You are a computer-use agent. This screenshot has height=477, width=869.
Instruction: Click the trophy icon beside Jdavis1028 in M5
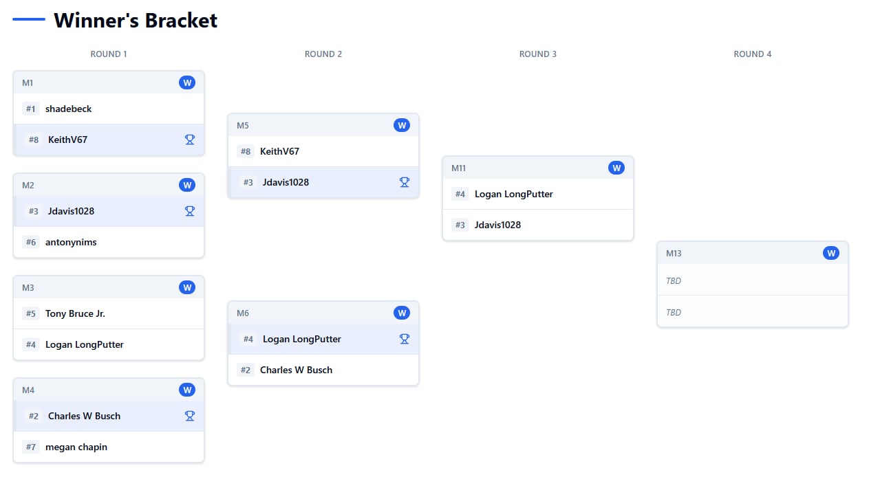[x=405, y=182]
